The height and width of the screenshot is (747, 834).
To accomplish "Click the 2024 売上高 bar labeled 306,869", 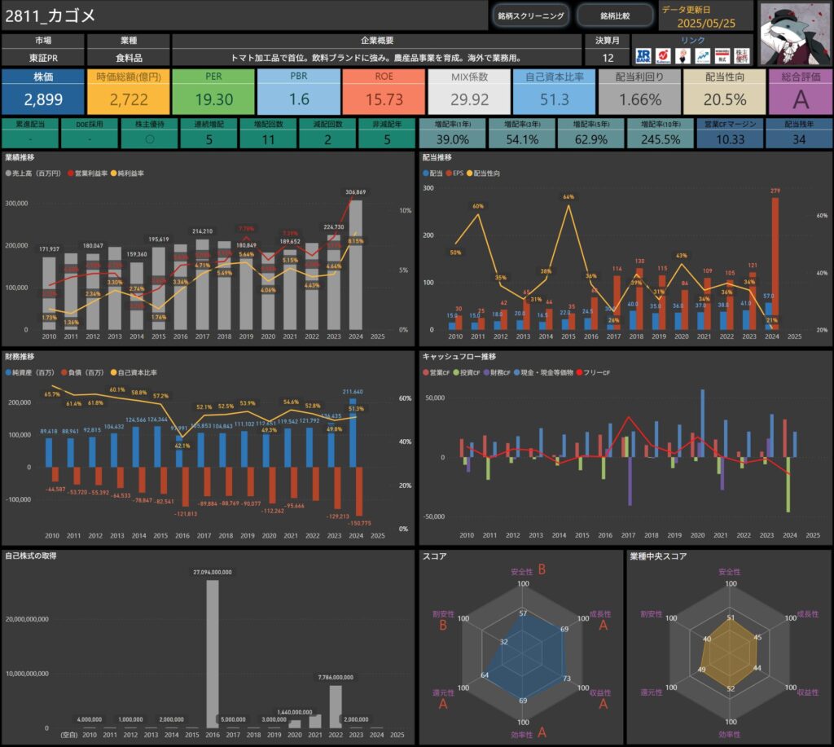I will coord(355,265).
